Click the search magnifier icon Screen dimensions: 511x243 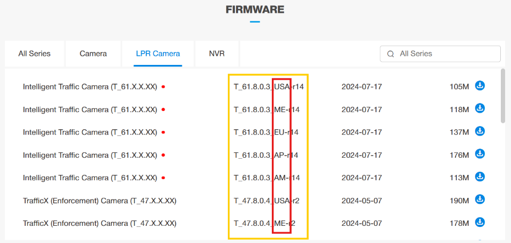point(390,54)
